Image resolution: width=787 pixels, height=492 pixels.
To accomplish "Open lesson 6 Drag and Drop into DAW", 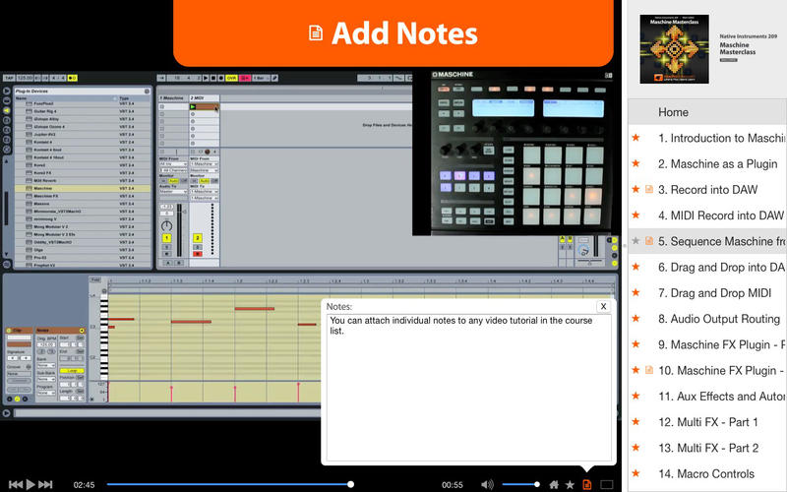I will coord(721,268).
